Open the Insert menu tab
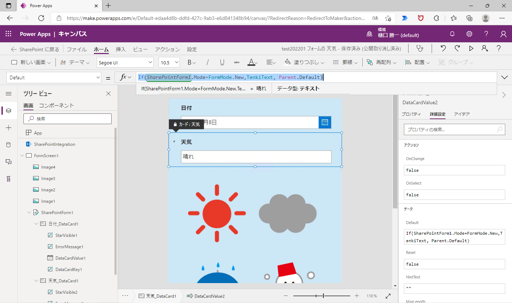Viewport: 512px width, 303px height. click(121, 49)
